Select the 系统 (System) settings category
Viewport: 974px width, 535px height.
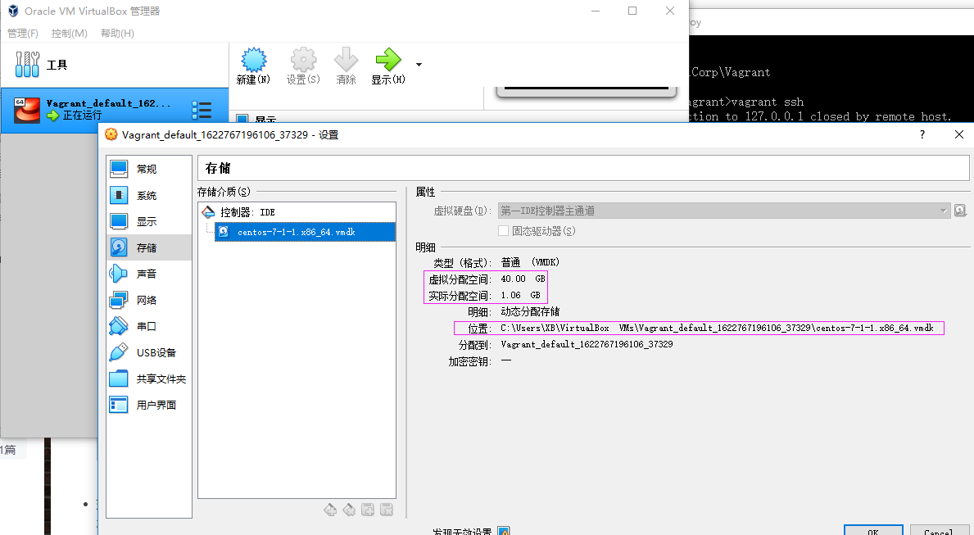click(x=148, y=195)
